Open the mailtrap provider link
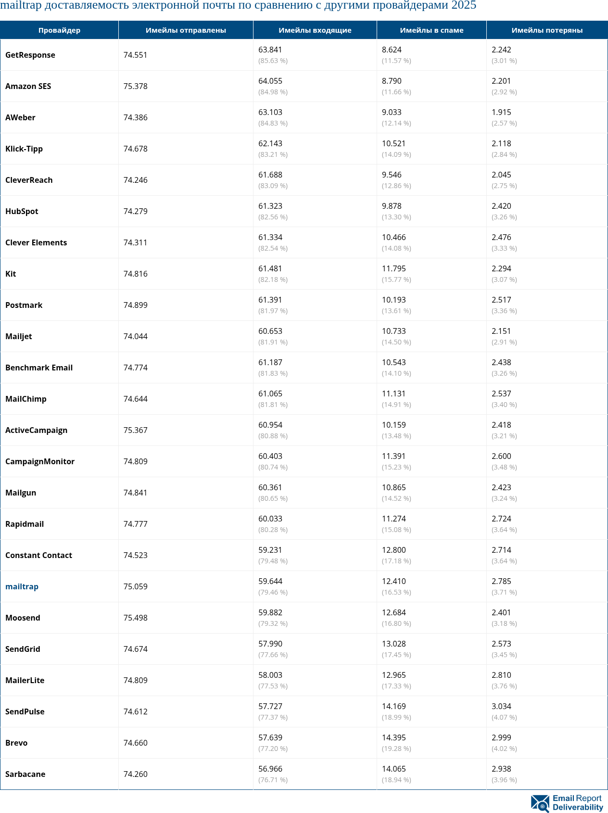 (x=22, y=586)
